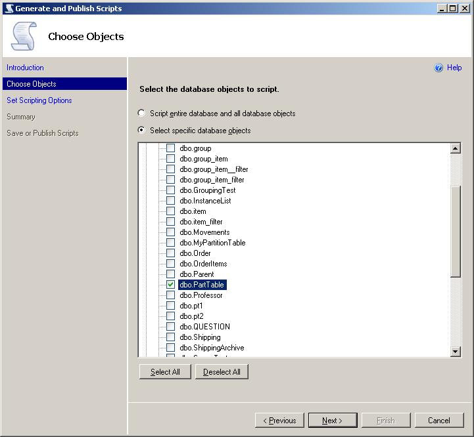The height and width of the screenshot is (437, 474).
Task: Click the title bar application icon
Action: coord(8,9)
